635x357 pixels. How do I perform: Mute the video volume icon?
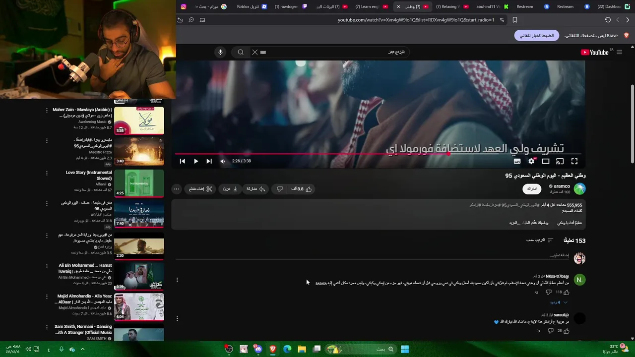(x=222, y=161)
